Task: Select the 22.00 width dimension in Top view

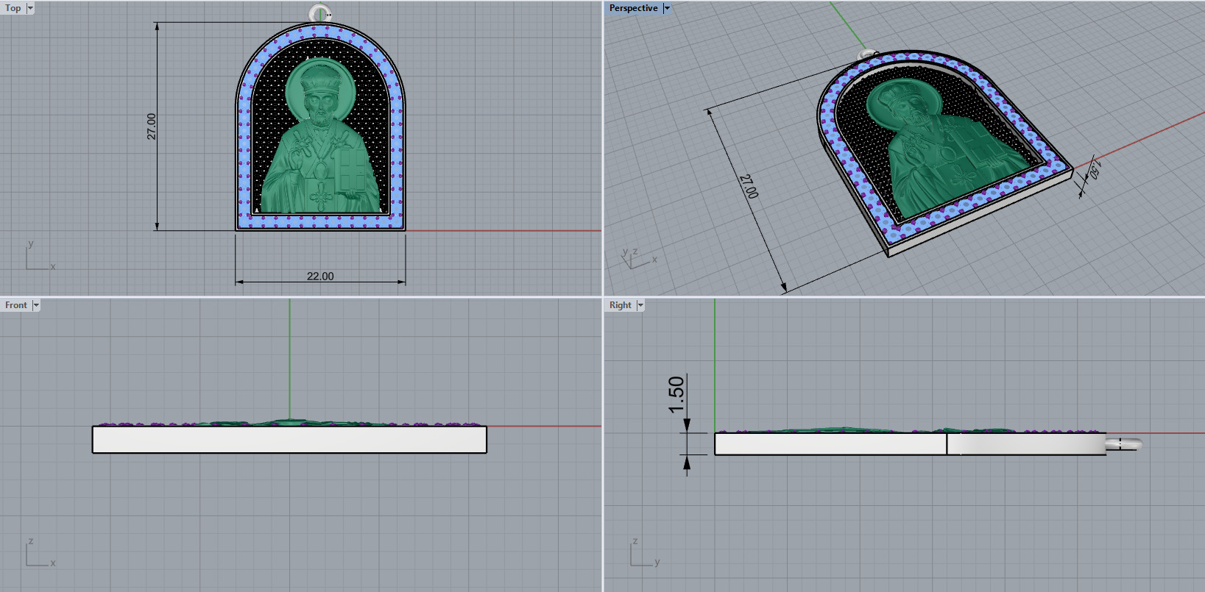Action: pyautogui.click(x=320, y=277)
